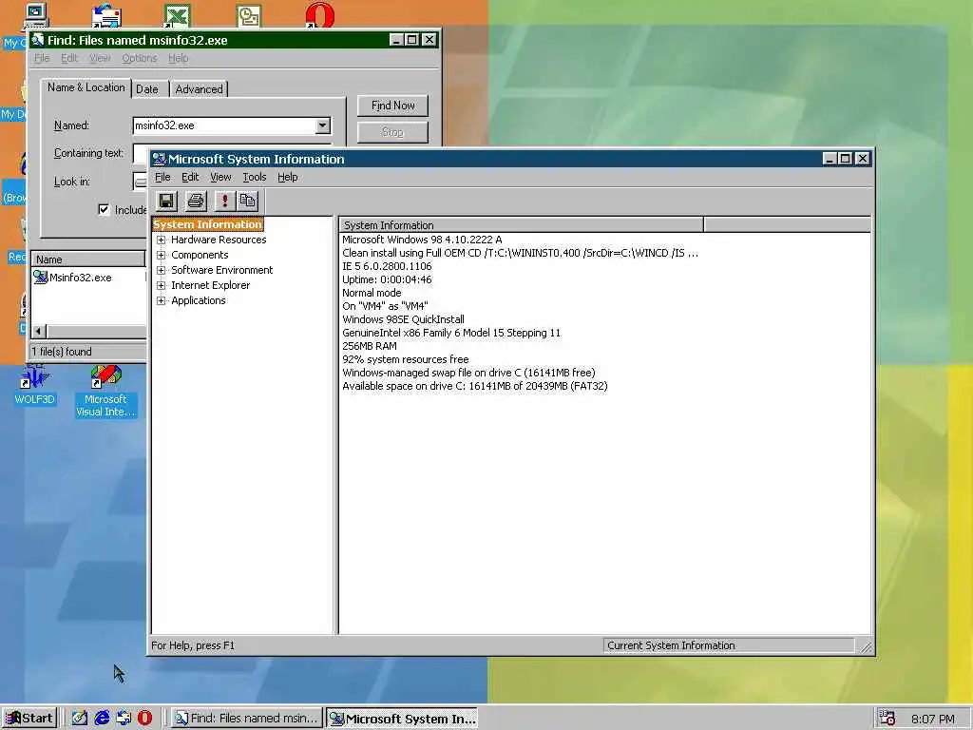Open the Help menu in System Information
Screen dimensions: 973x730
pyautogui.click(x=287, y=177)
